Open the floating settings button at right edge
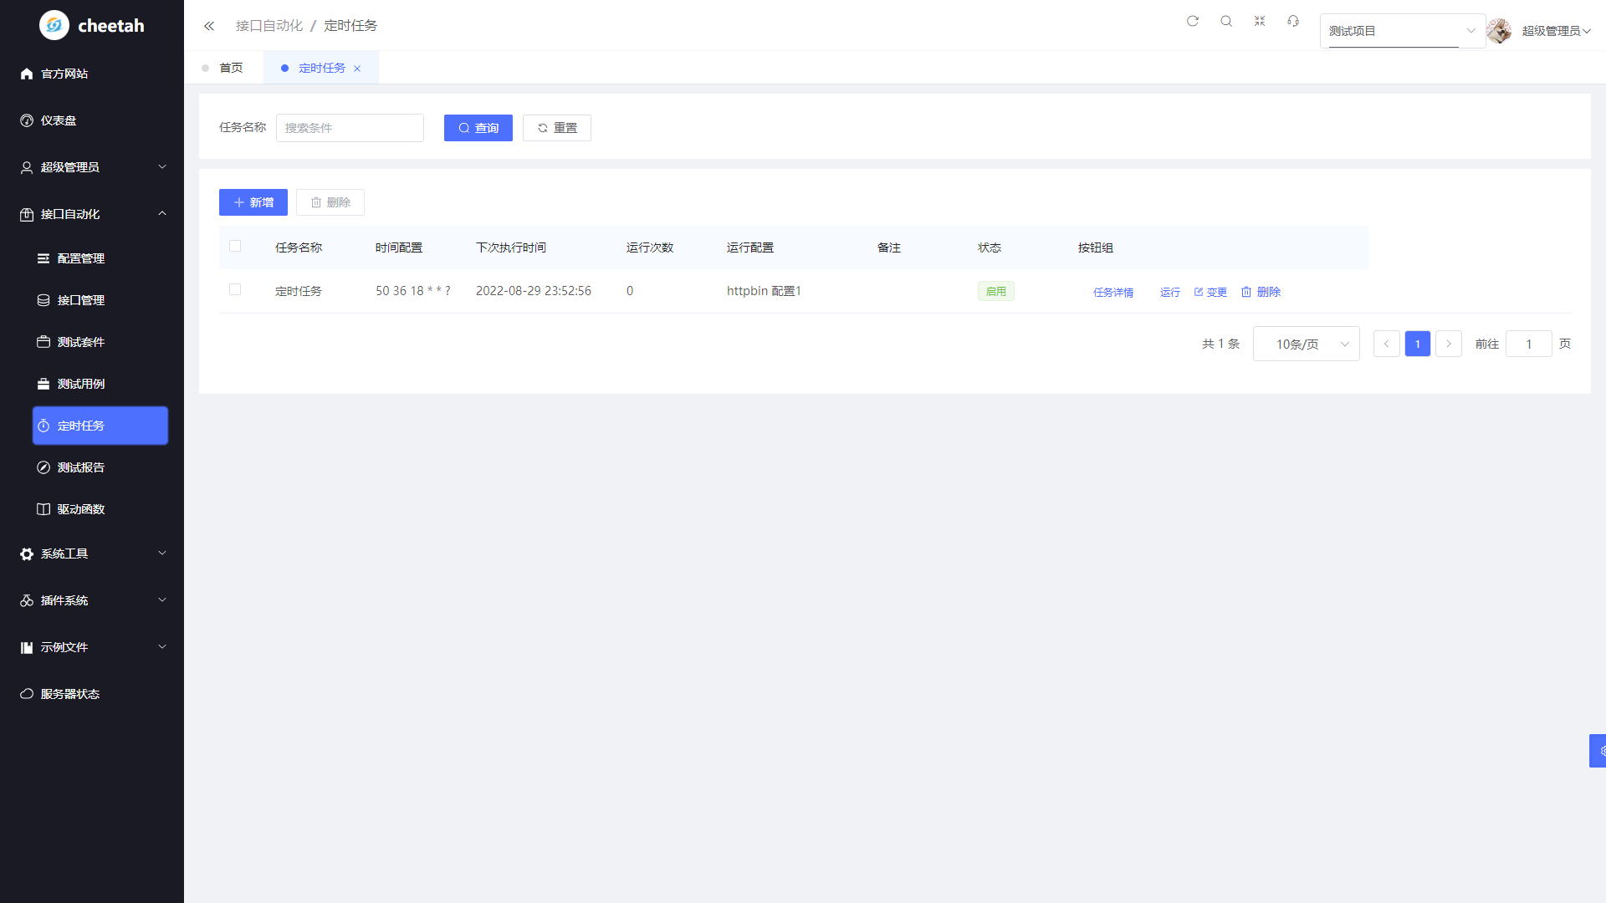The width and height of the screenshot is (1606, 903). click(x=1598, y=751)
